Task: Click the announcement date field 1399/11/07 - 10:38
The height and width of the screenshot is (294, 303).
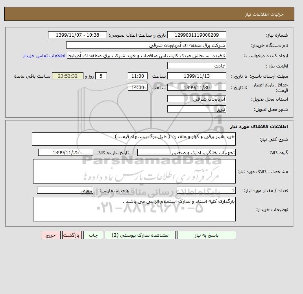Action: 77,35
